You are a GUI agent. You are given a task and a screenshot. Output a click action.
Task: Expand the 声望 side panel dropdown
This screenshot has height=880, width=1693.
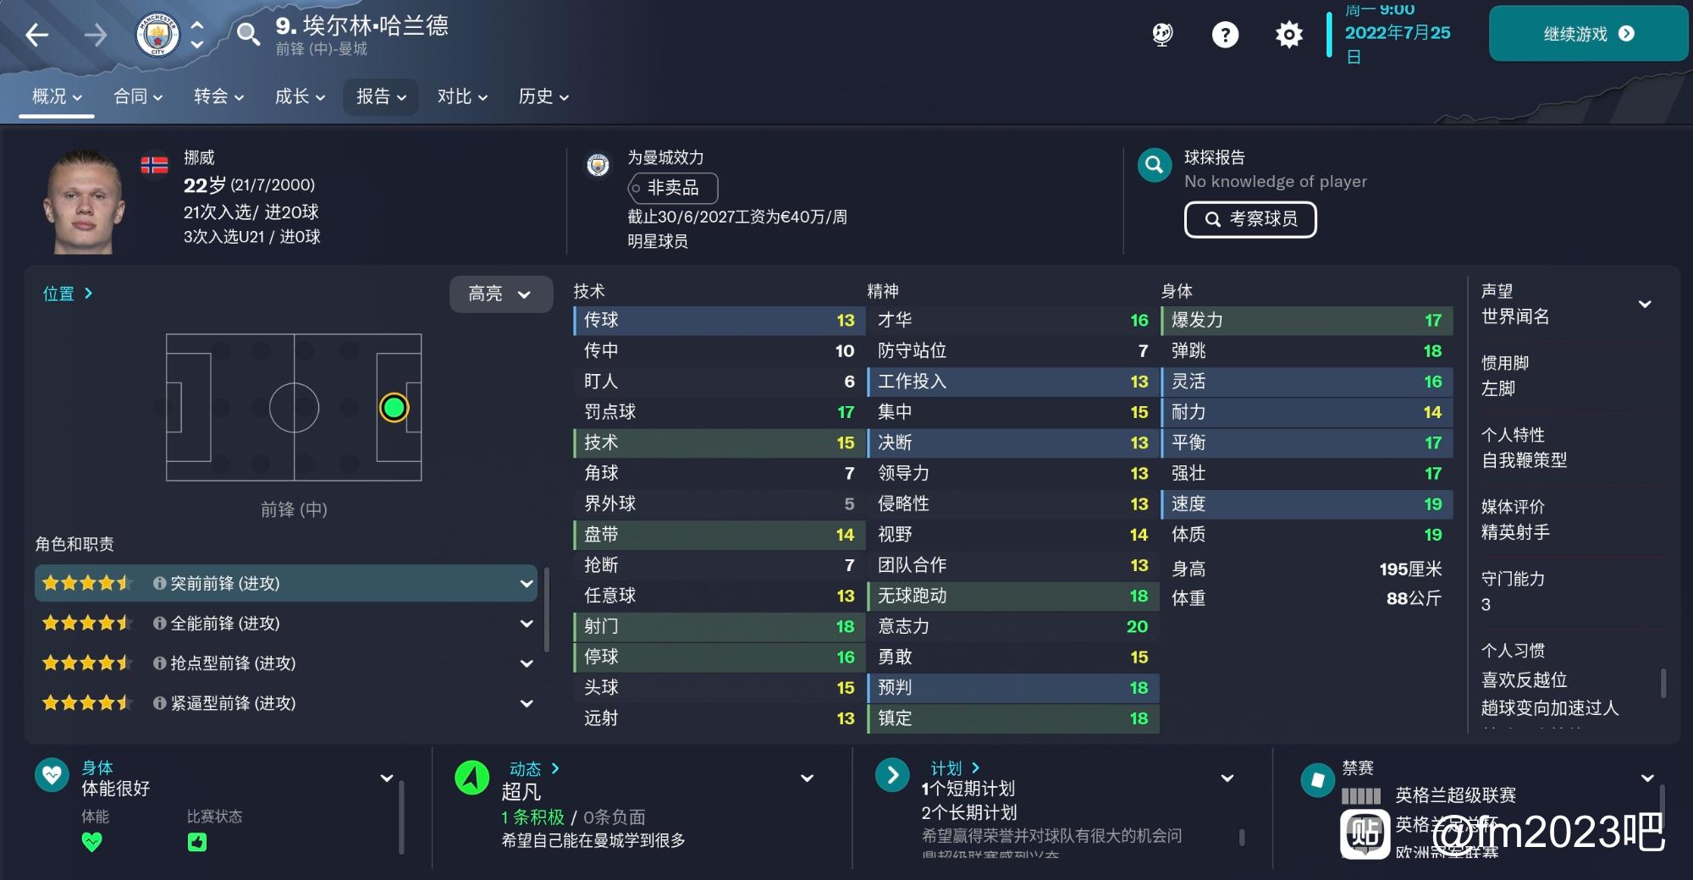(1645, 304)
